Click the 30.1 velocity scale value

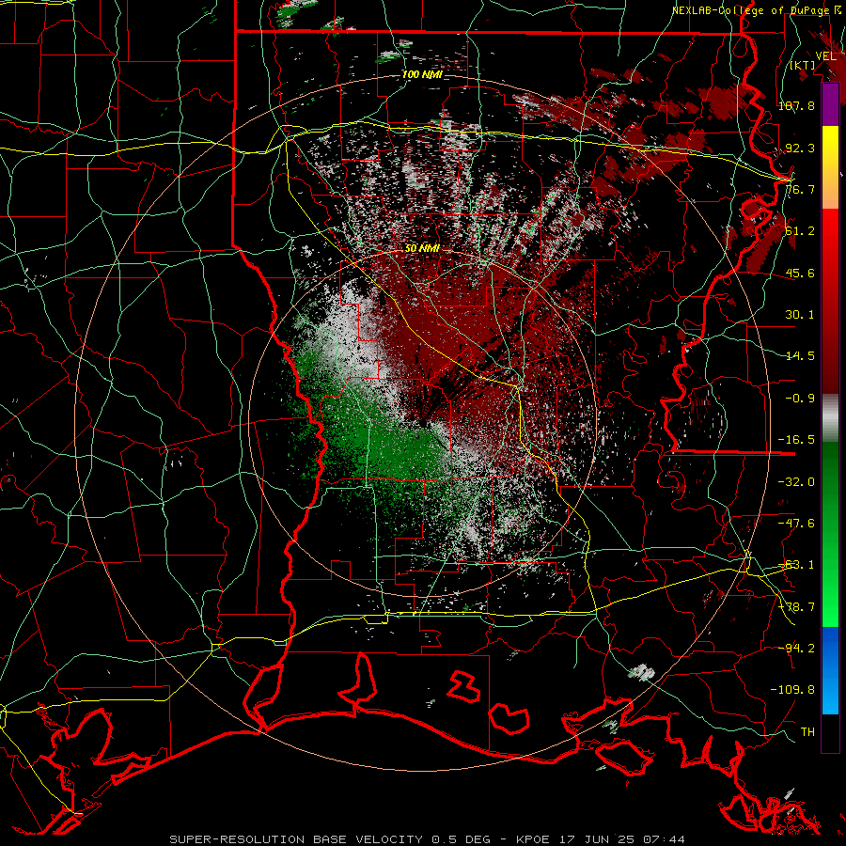(800, 315)
